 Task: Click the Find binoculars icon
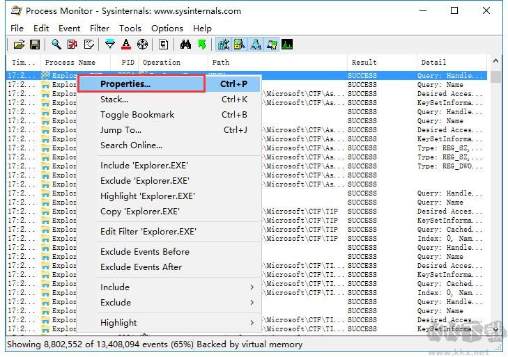[x=185, y=45]
